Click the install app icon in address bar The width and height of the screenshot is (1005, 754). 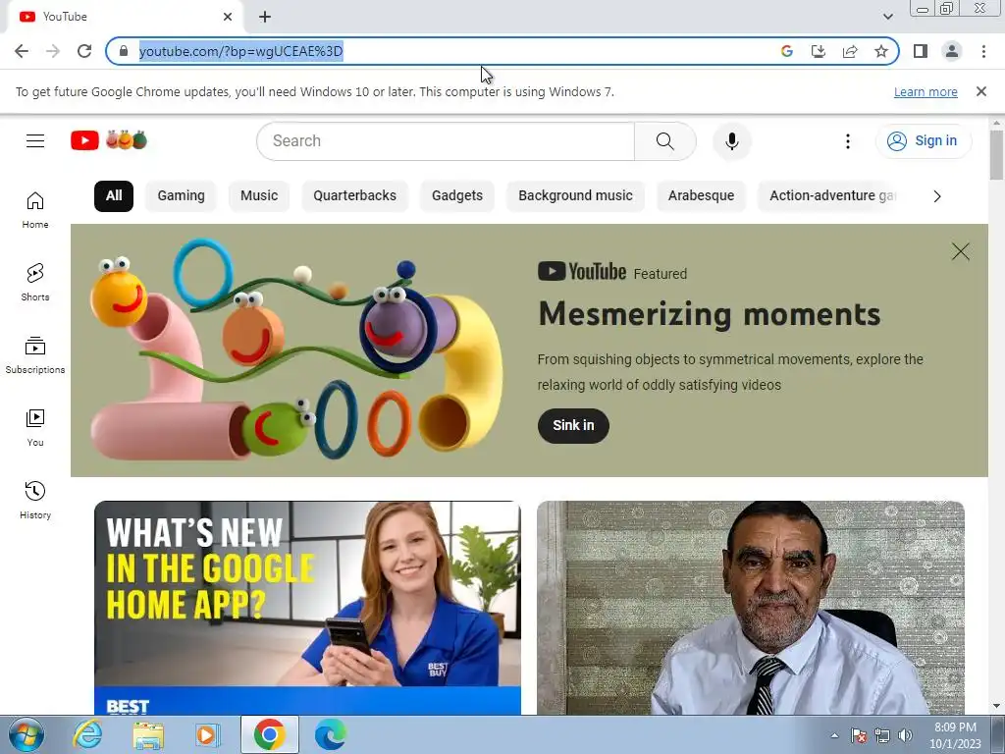click(819, 51)
